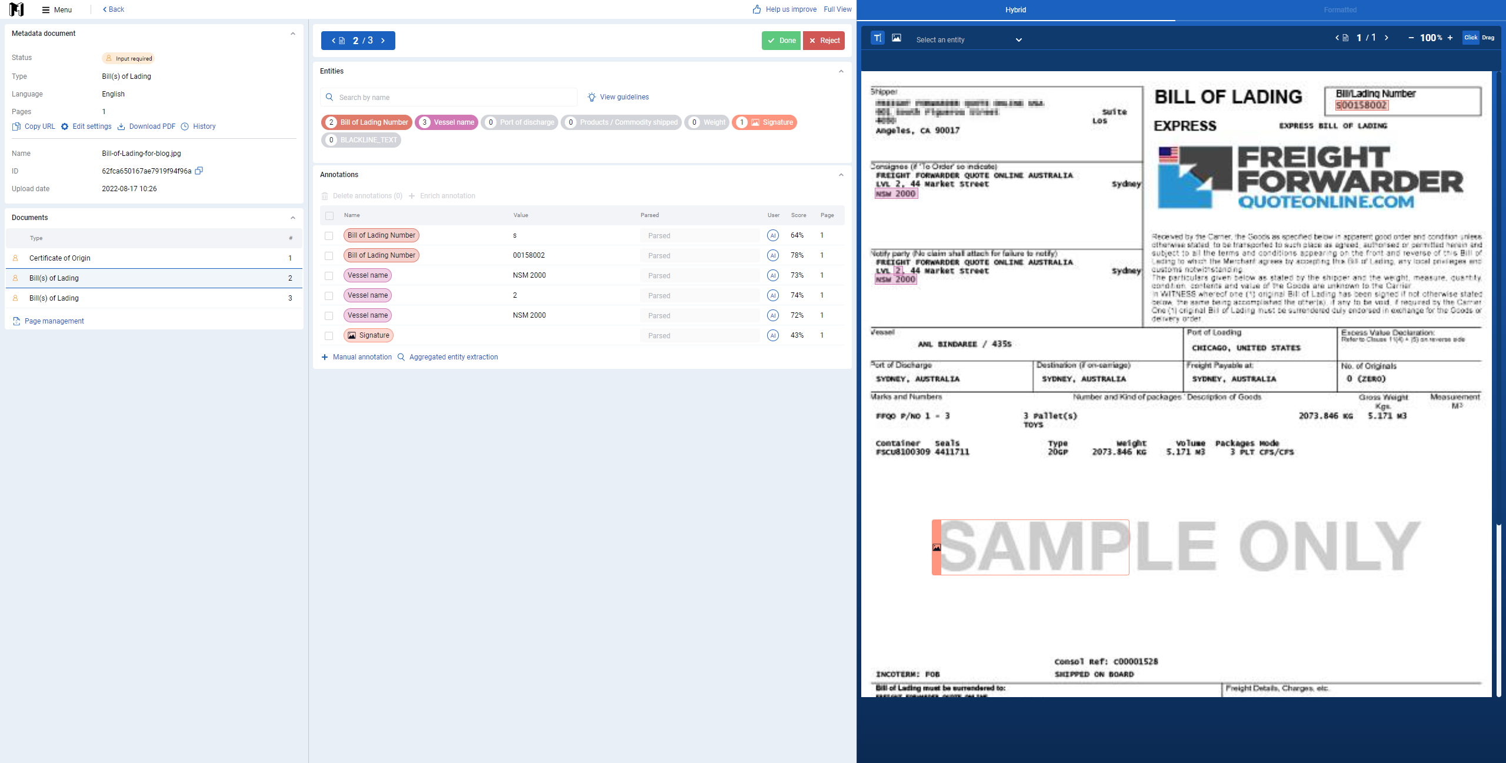Select Bill(s) of Lading document 3
The image size is (1506, 763).
tap(154, 298)
